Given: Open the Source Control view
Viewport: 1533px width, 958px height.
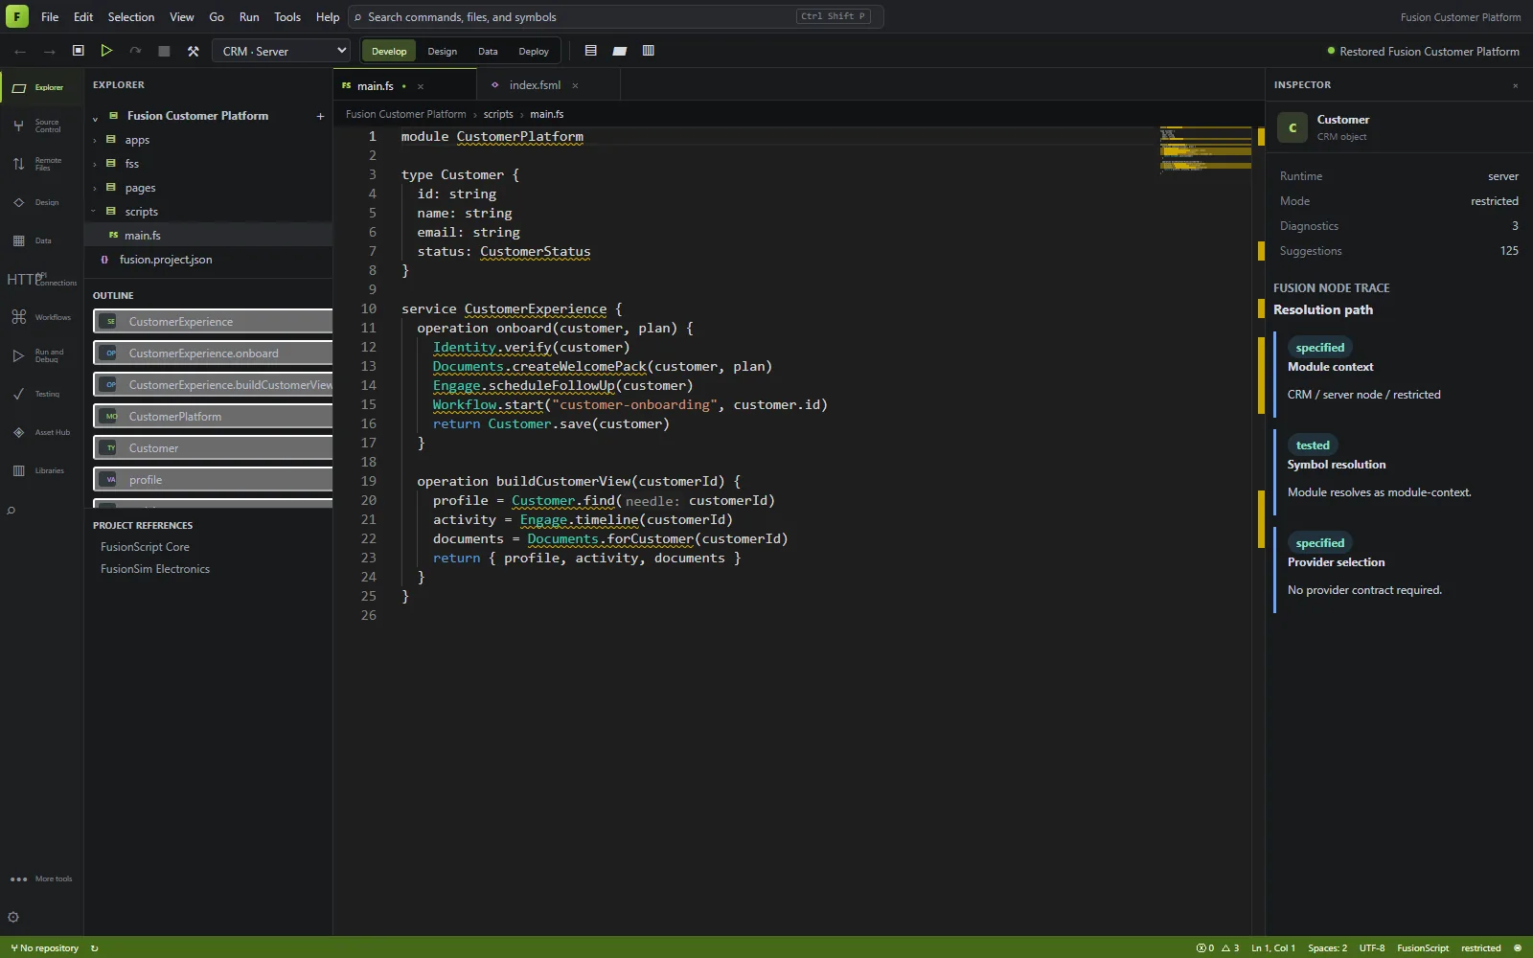Looking at the screenshot, I should [x=41, y=126].
